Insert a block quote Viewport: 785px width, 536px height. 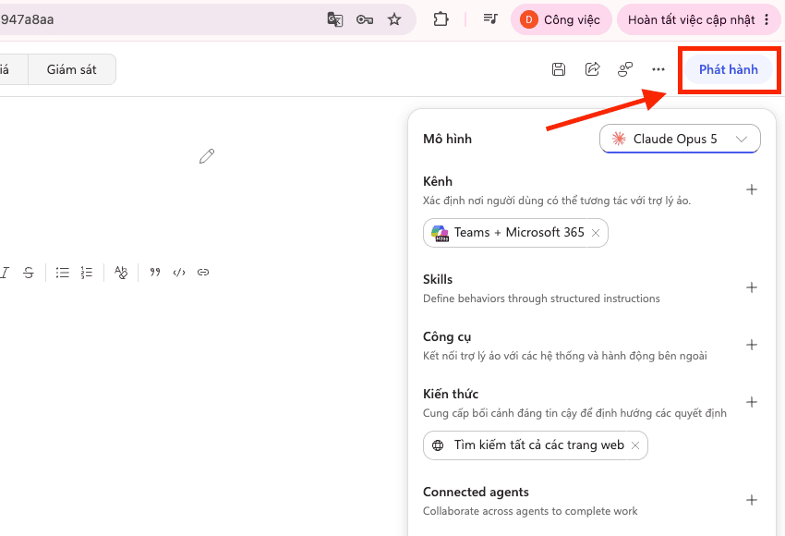click(x=155, y=273)
